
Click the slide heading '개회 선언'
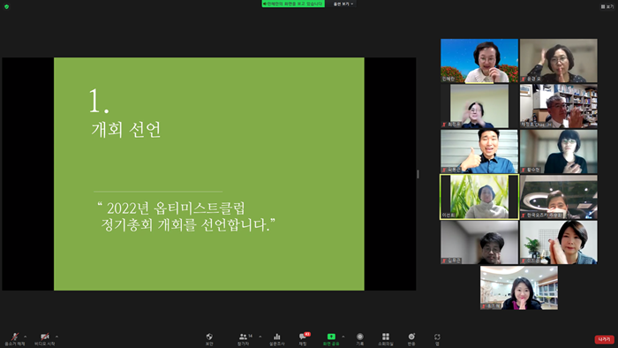click(126, 130)
